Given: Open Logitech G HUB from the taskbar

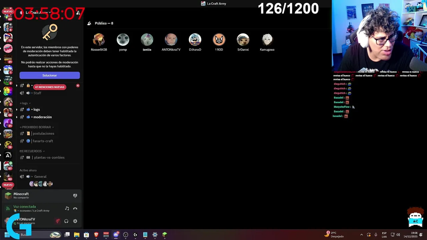Looking at the screenshot, I should pos(135,235).
